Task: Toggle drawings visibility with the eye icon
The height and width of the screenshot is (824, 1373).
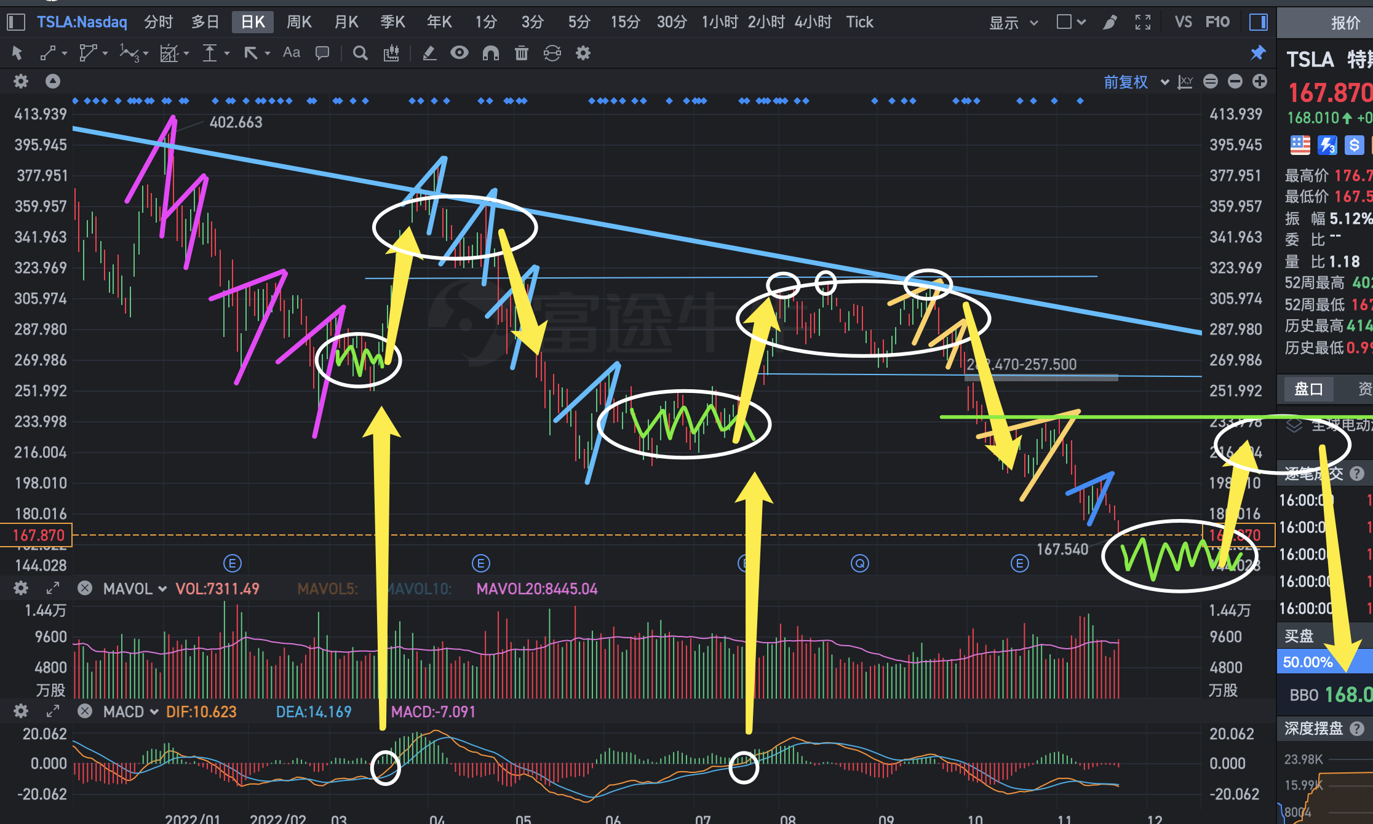Action: click(459, 53)
